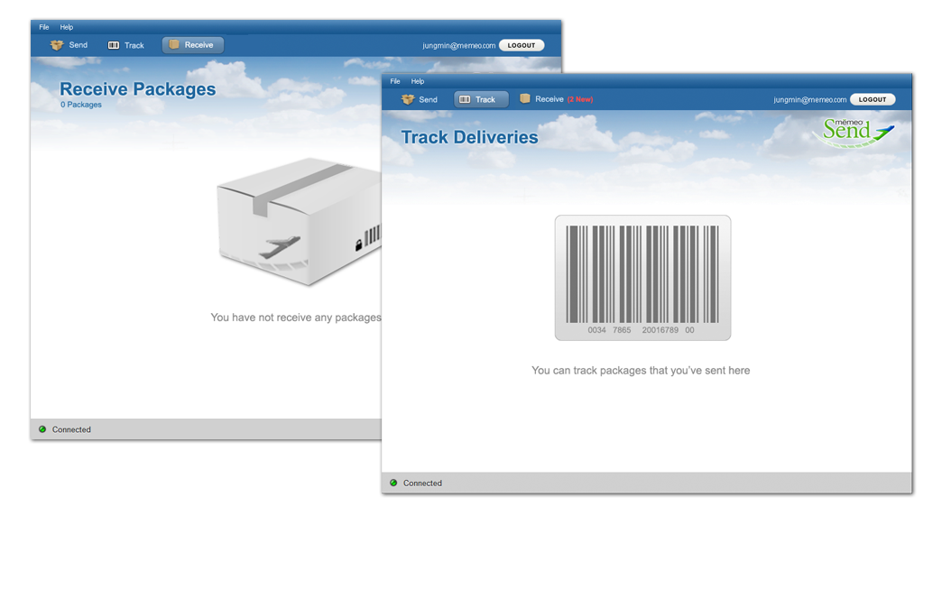942x590 pixels.
Task: Click the package icon on the active Receive tab
Action: (174, 44)
